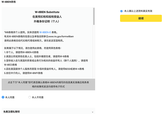Click item 2 about W-9表格
This screenshot has width=164, height=114.
pos(37,56)
